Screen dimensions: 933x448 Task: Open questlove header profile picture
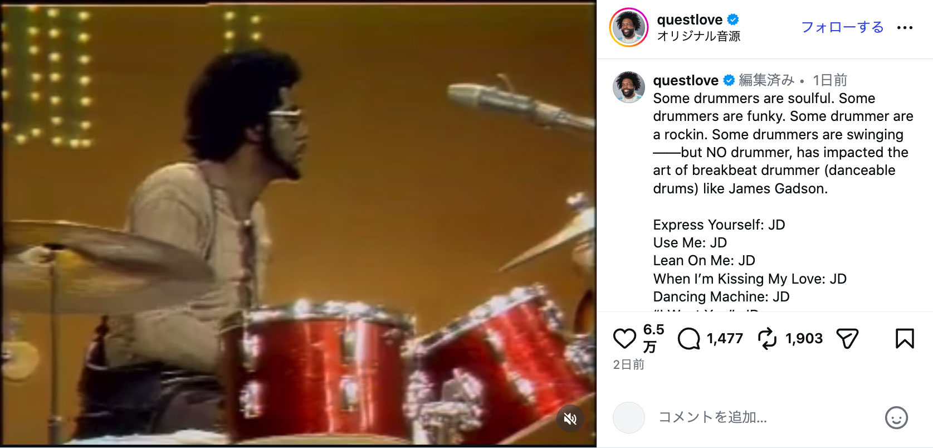(x=628, y=27)
